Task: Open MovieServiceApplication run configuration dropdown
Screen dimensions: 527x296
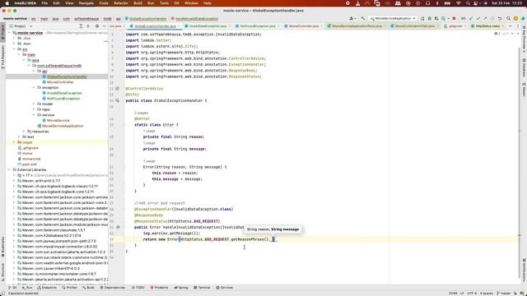Action: (393, 18)
